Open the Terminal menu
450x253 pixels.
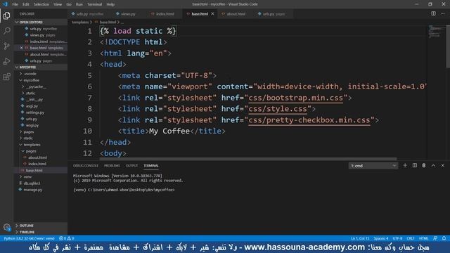tap(95, 4)
